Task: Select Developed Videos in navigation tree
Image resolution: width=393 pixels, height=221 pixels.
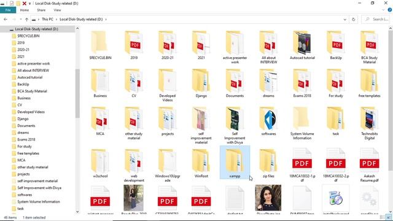Action: click(31, 112)
